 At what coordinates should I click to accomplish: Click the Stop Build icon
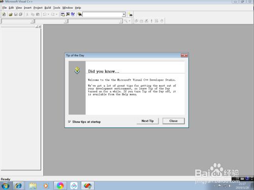(x=146, y=21)
